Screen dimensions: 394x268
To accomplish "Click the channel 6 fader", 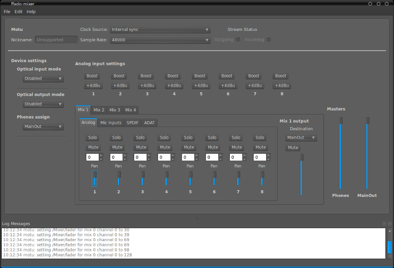I will pos(214,179).
